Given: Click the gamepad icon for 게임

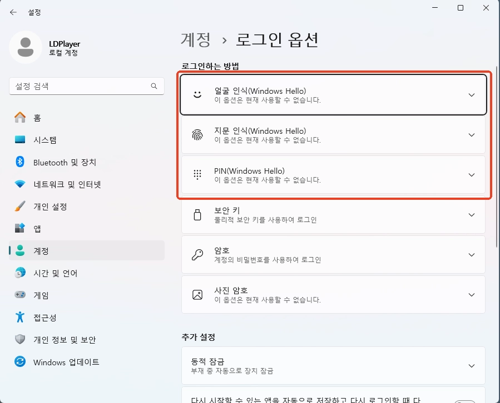Looking at the screenshot, I should coord(20,295).
